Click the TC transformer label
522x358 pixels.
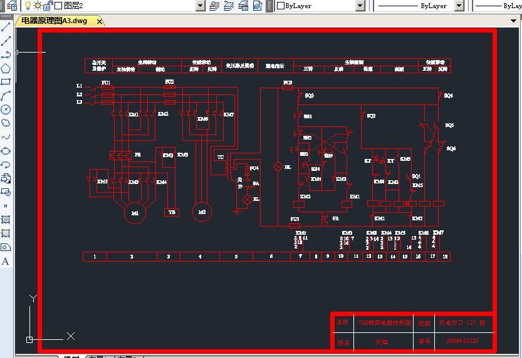pyautogui.click(x=221, y=157)
